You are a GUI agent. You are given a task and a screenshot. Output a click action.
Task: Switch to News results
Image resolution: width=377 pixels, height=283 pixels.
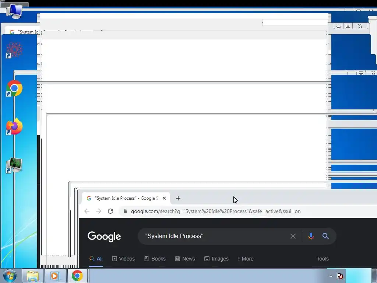coord(185,259)
